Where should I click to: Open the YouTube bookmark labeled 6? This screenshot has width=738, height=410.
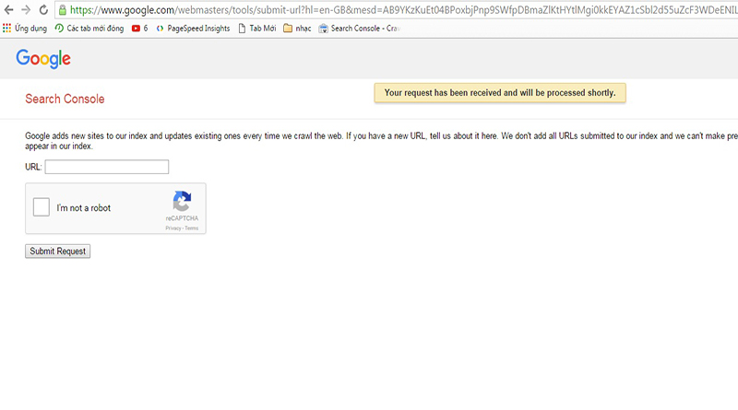click(139, 29)
